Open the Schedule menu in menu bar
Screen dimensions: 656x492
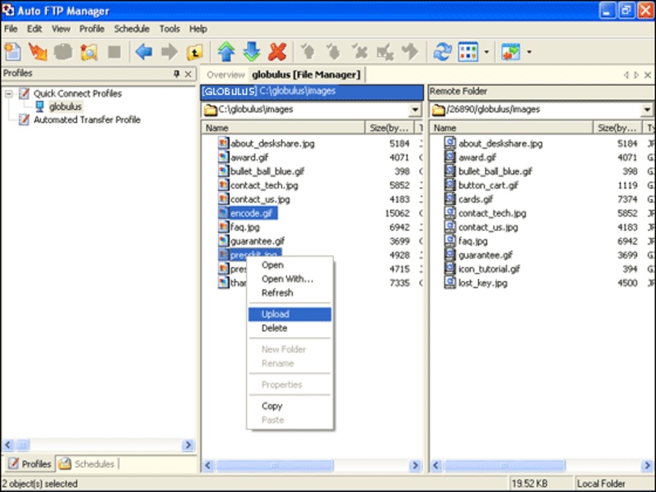click(131, 29)
